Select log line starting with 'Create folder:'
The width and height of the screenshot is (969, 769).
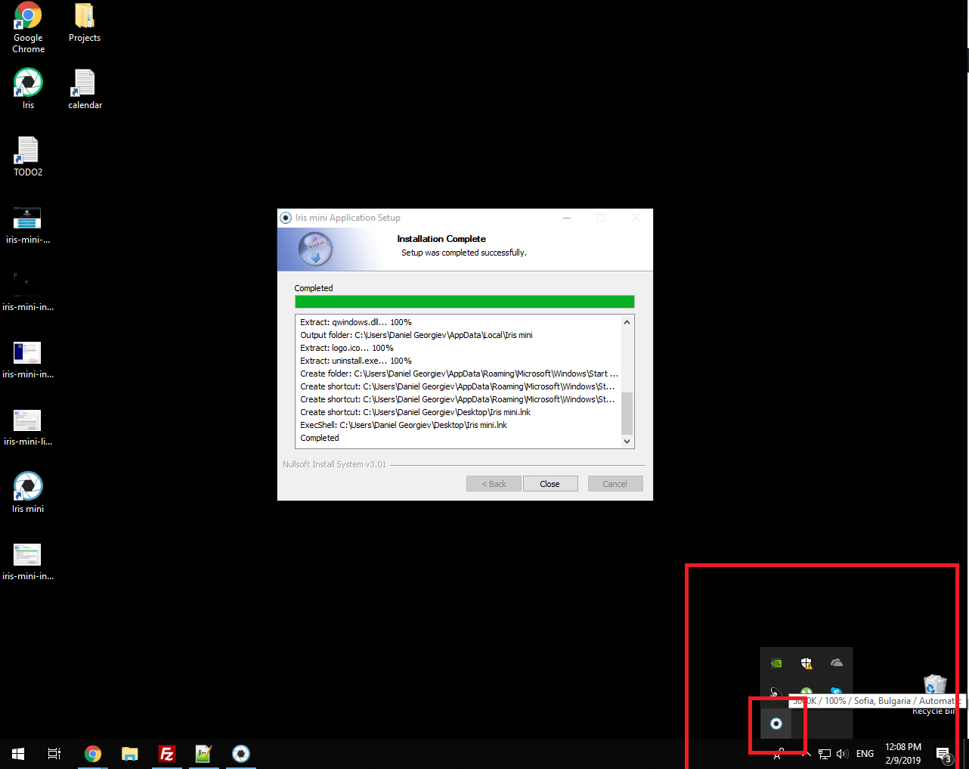coord(459,374)
